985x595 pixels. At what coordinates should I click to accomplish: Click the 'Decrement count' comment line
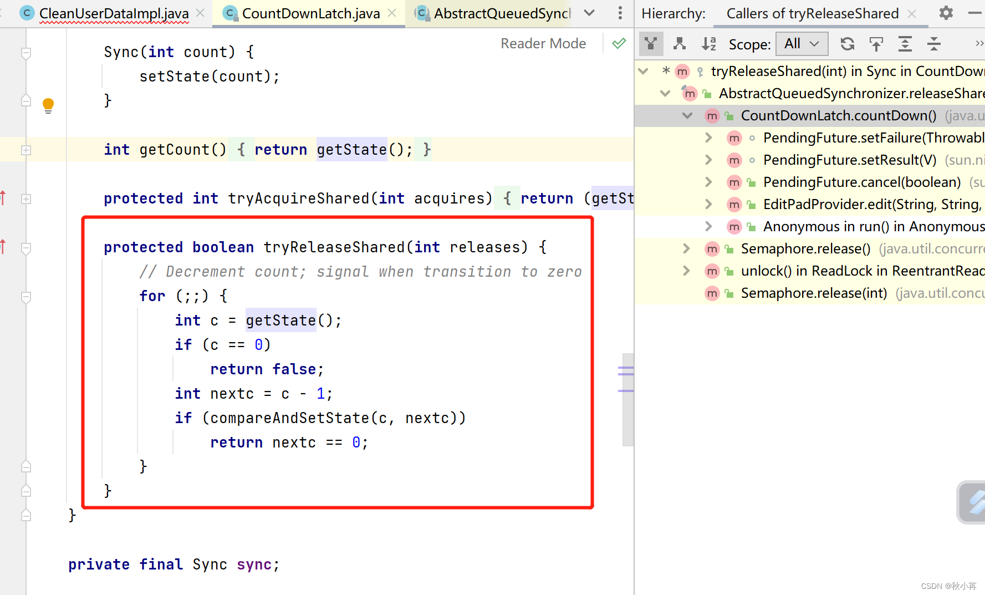(360, 272)
